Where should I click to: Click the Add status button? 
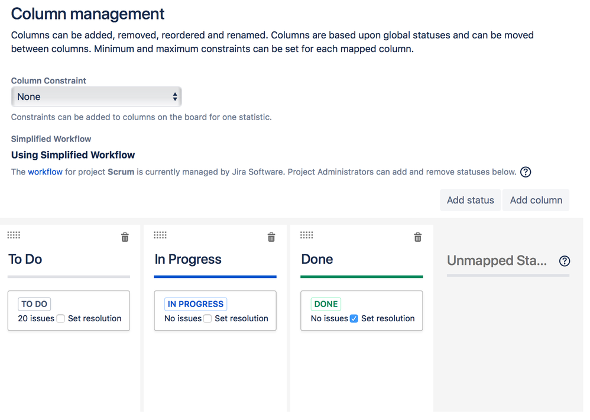[471, 200]
